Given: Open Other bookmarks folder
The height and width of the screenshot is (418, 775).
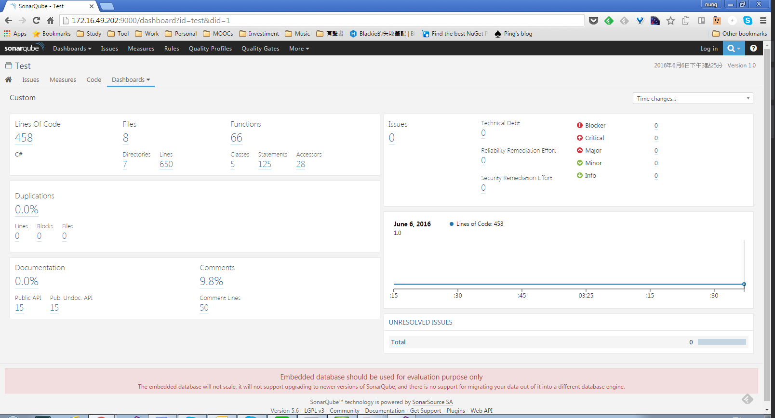Looking at the screenshot, I should click(x=739, y=34).
